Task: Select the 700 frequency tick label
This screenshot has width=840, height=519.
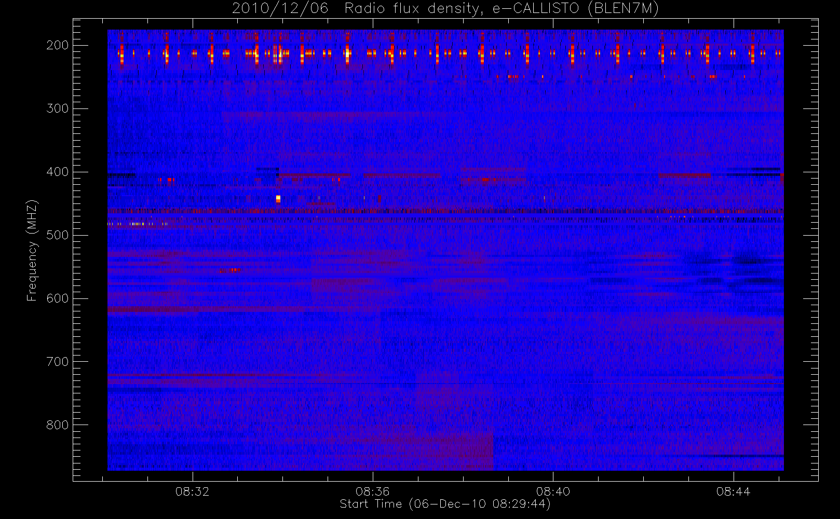Action: pos(57,362)
